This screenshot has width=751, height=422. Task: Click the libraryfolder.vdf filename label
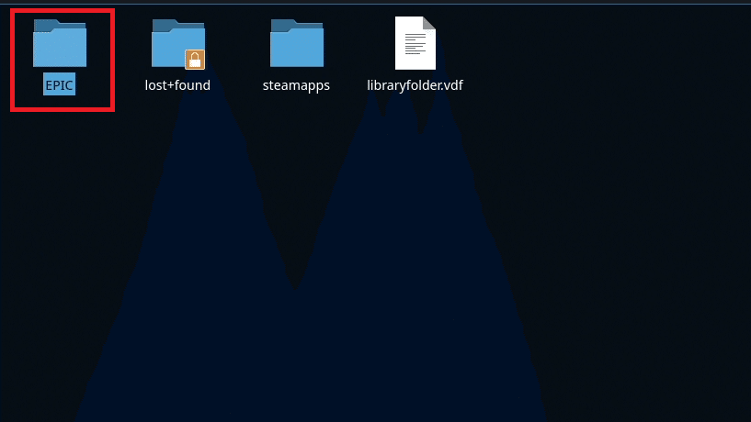(415, 85)
